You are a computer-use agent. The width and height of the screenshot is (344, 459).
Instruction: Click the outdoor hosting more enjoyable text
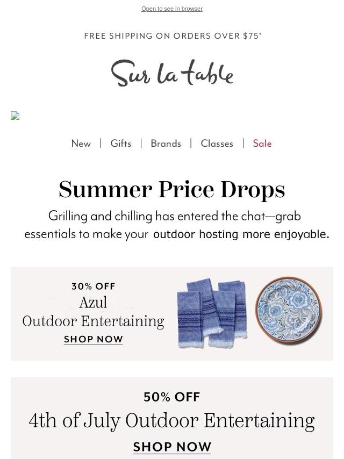(241, 234)
